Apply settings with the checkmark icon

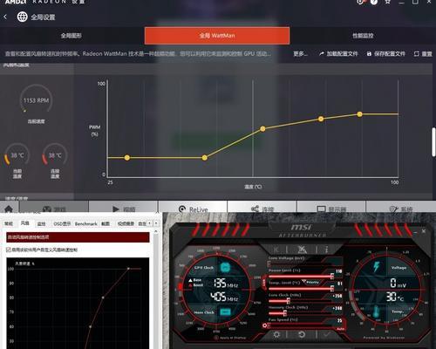[327, 335]
